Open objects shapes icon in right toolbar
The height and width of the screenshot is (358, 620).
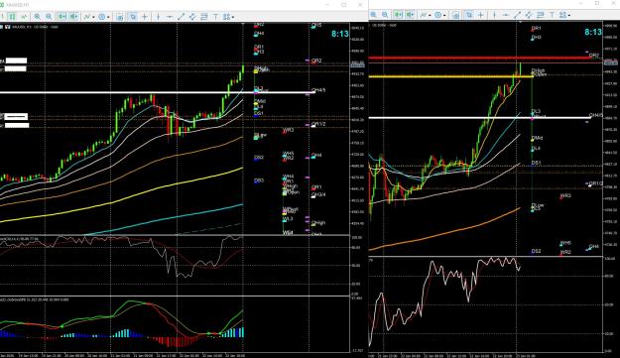(x=562, y=15)
